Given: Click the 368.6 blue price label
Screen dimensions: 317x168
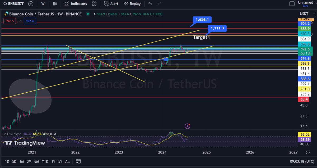Looking at the screenshot, I should point(305,79).
